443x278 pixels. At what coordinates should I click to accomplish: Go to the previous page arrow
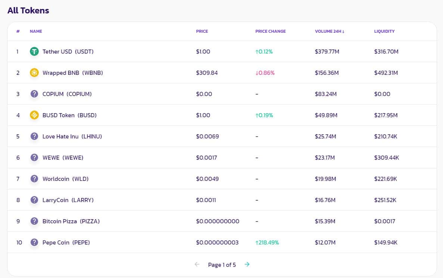[197, 264]
